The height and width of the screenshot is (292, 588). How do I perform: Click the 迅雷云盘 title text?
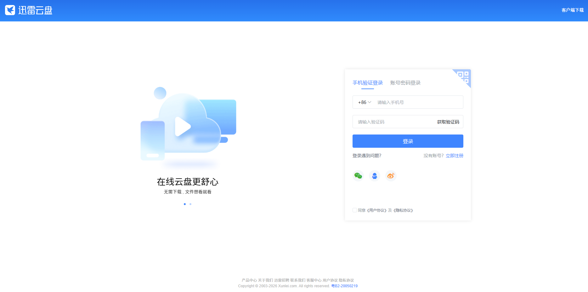tap(35, 10)
